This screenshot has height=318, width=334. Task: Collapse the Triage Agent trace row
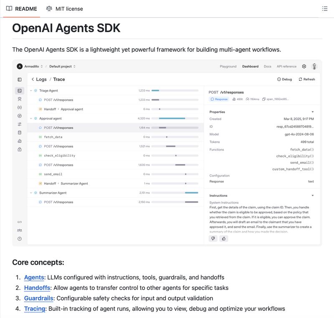tap(31, 90)
